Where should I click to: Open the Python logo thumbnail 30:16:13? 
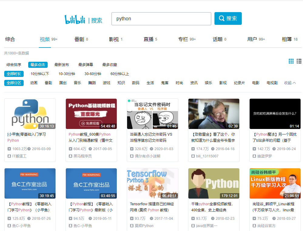pos(30,114)
